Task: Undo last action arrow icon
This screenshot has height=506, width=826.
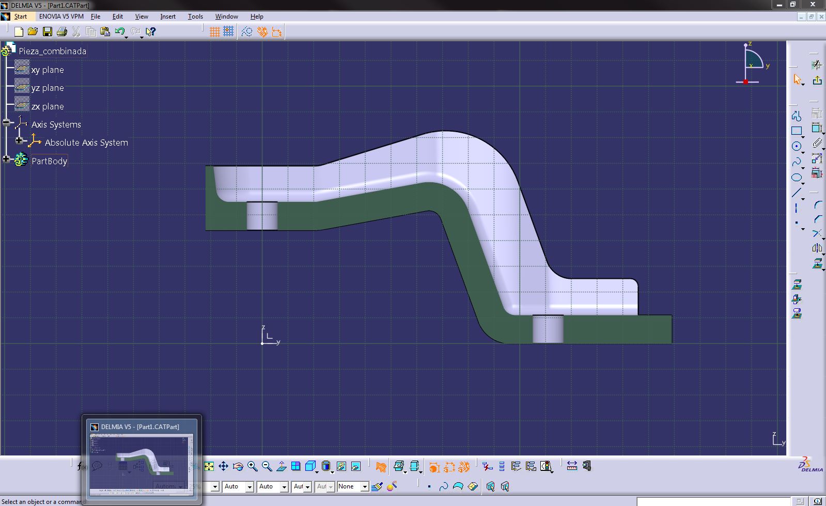Action: pyautogui.click(x=120, y=32)
